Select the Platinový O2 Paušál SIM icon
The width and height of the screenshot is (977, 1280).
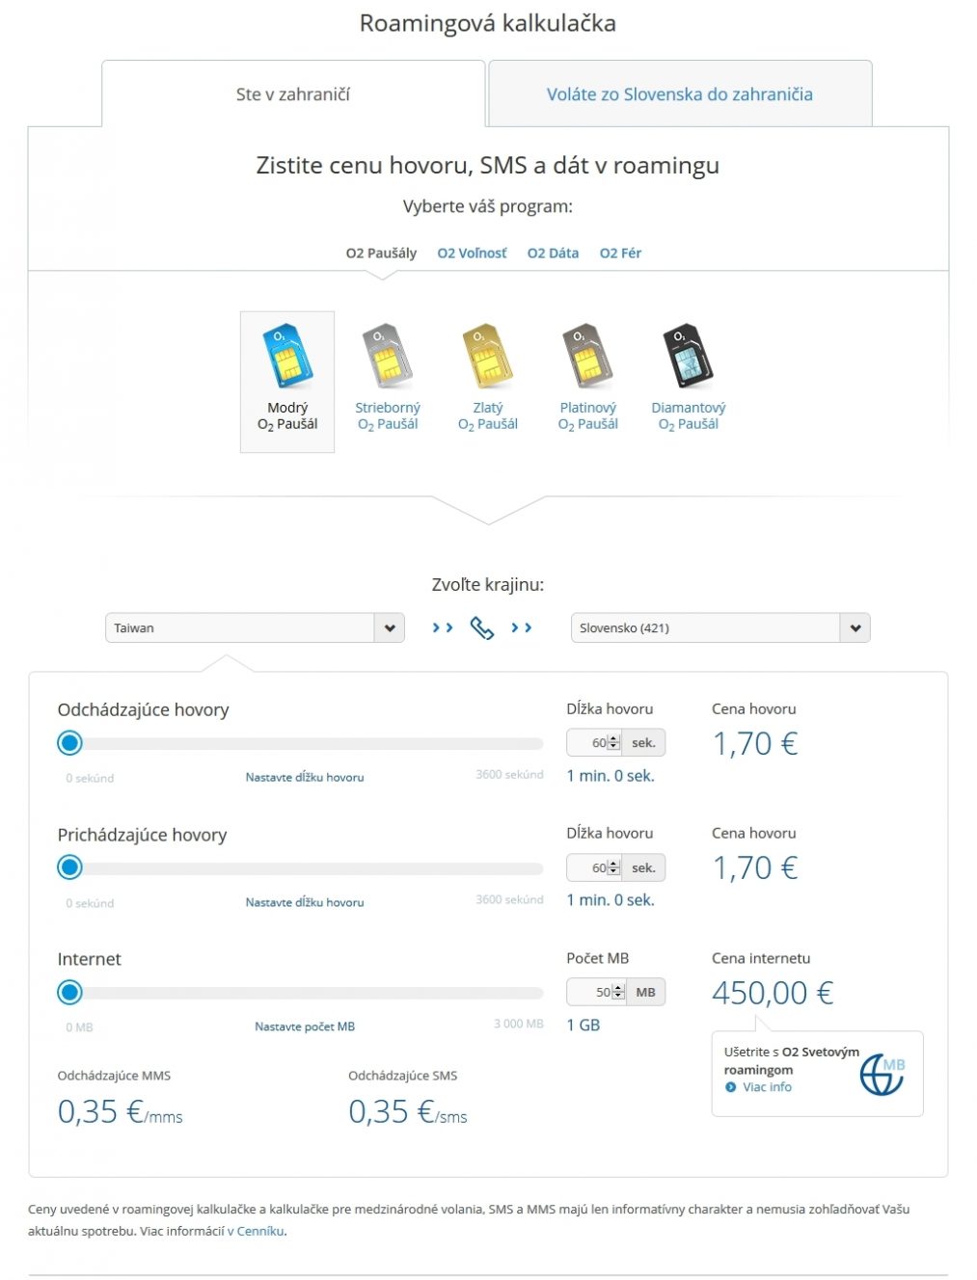(587, 355)
